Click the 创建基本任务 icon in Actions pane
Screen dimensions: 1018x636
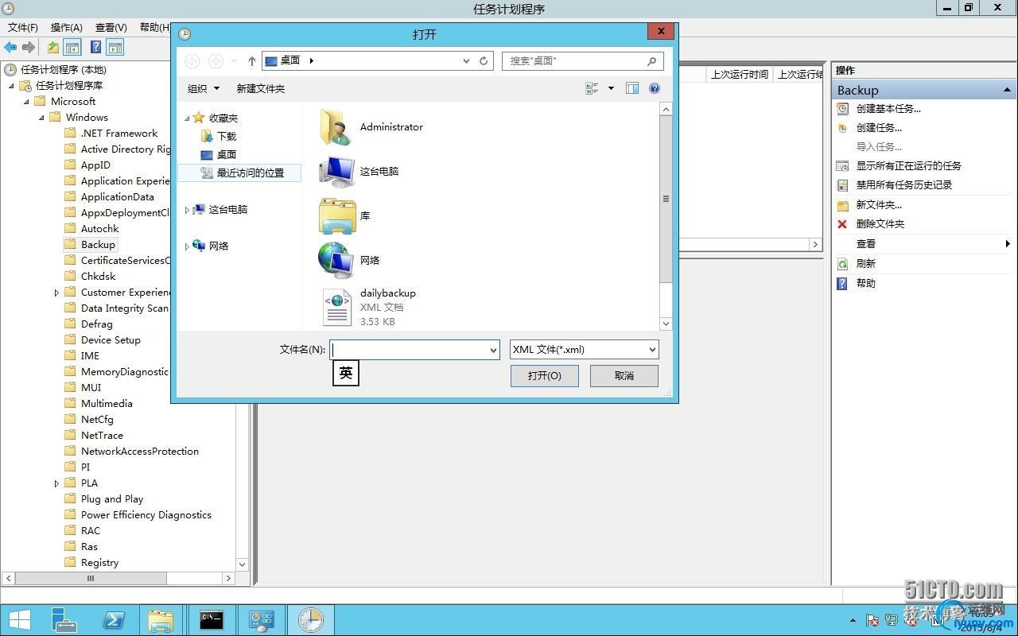842,109
